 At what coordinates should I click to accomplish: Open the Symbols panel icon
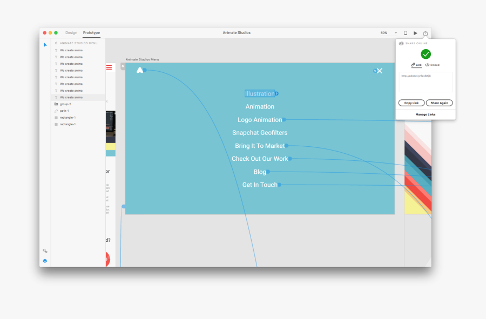(x=45, y=251)
